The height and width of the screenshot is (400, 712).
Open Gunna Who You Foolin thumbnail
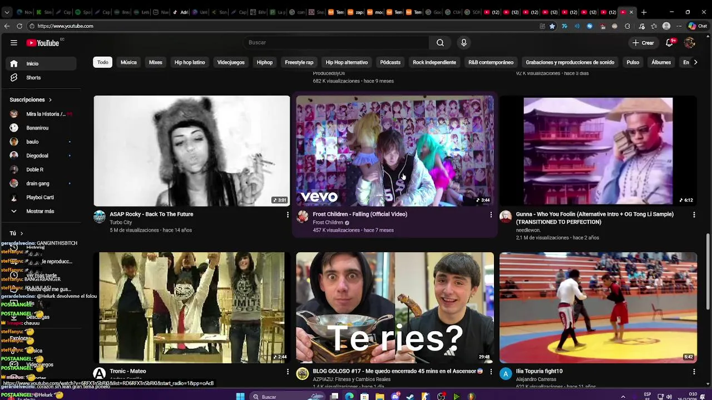598,151
